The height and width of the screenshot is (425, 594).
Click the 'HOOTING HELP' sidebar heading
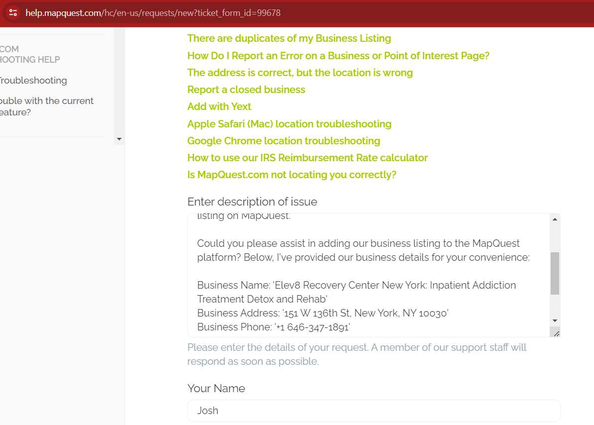[30, 59]
